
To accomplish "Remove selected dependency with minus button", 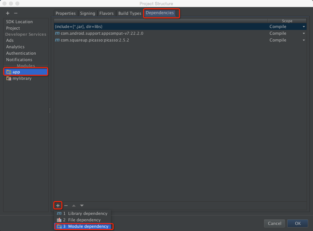I will (66, 206).
